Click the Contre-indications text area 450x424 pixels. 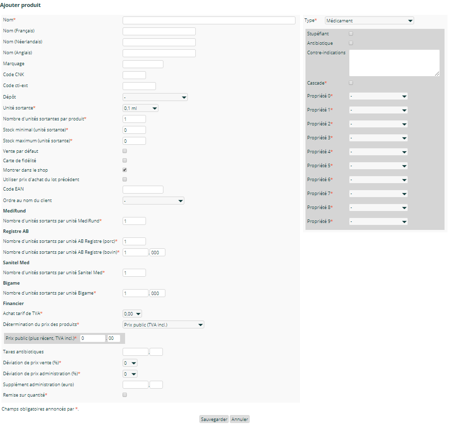coord(394,63)
